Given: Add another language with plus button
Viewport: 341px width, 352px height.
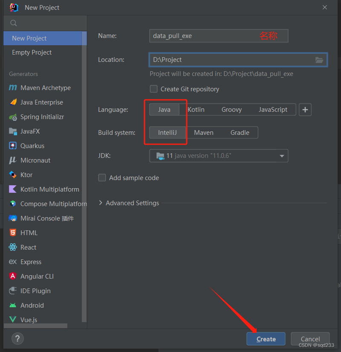Looking at the screenshot, I should click(305, 110).
